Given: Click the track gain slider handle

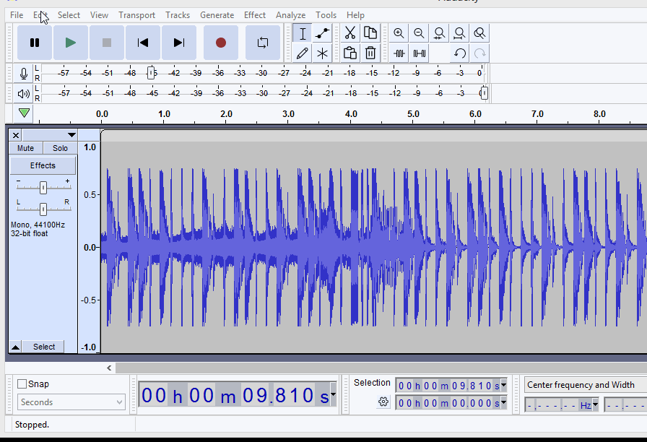Looking at the screenshot, I should [x=43, y=188].
